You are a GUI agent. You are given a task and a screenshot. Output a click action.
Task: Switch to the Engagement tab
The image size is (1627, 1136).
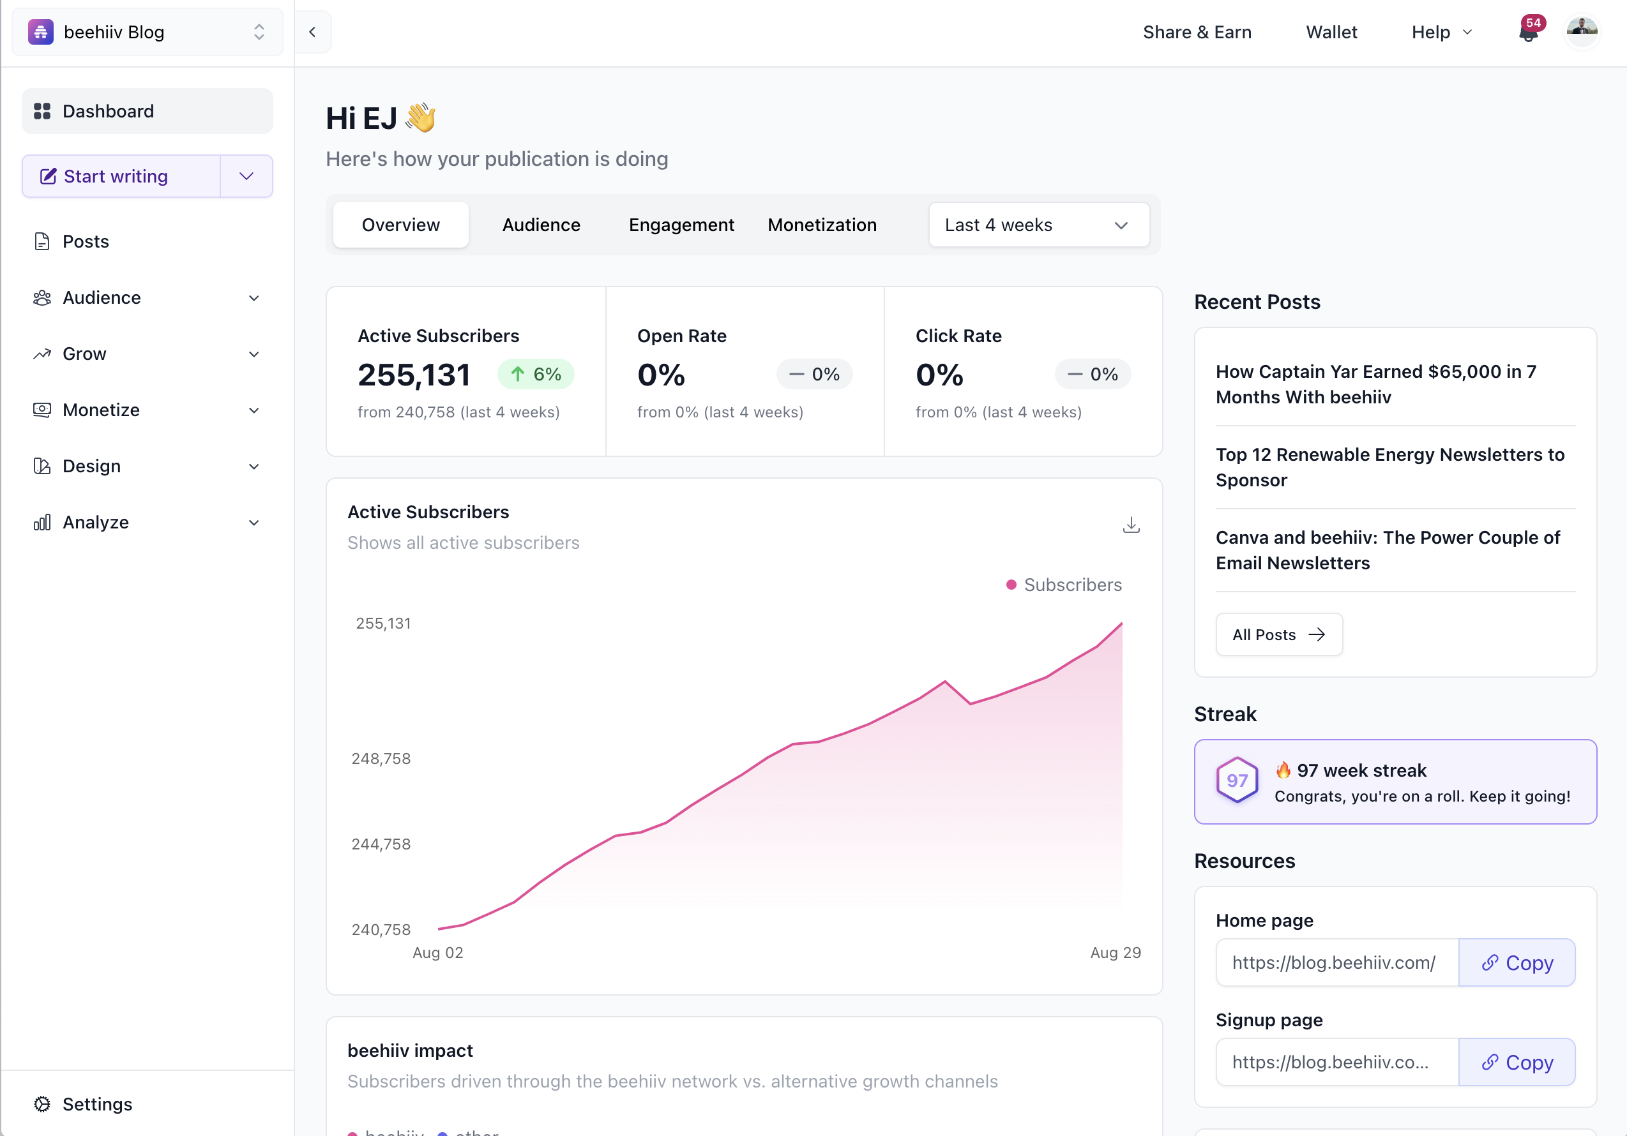681,225
